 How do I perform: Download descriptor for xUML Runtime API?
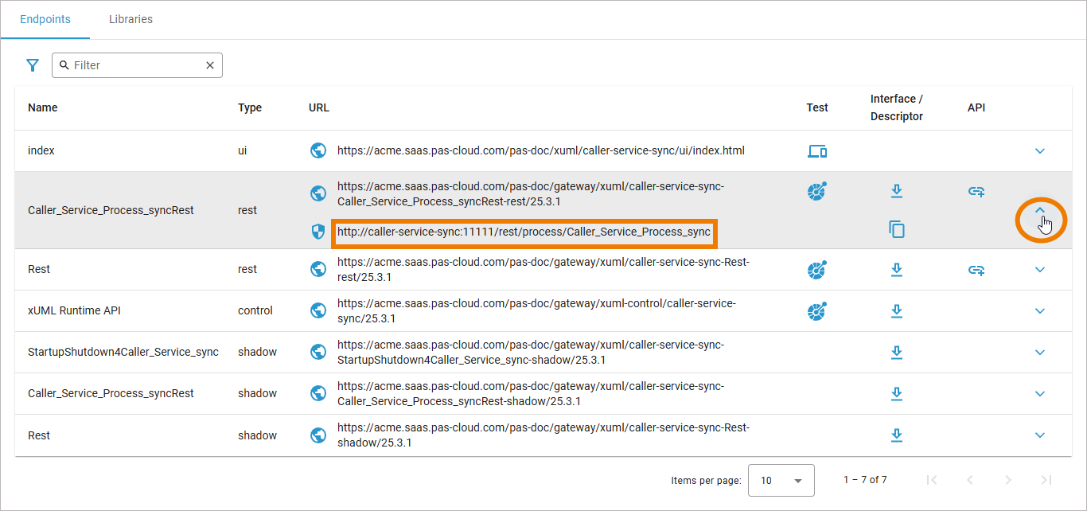(x=897, y=310)
